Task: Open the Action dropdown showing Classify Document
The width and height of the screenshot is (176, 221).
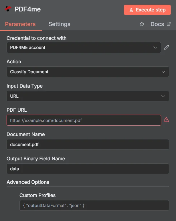Action: pyautogui.click(x=88, y=72)
